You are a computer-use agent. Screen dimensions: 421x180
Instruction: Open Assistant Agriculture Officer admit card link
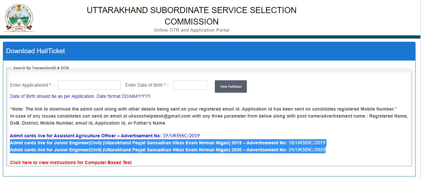86,136
